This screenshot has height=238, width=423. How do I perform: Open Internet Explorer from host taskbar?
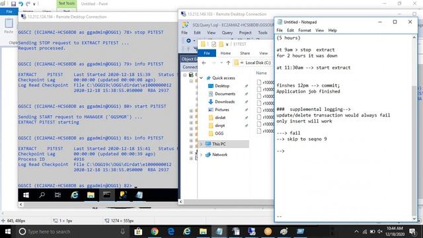tap(187, 231)
